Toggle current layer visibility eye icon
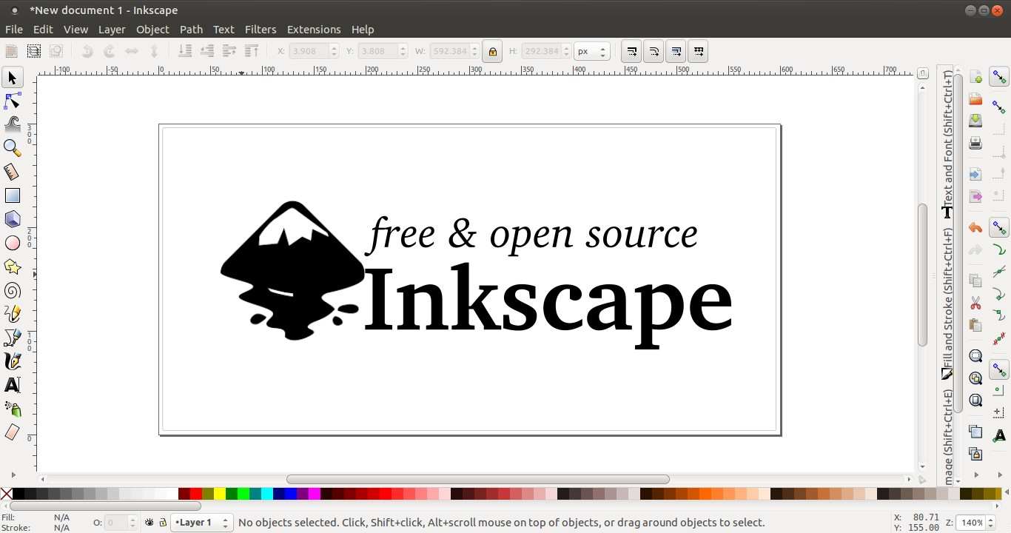 149,523
